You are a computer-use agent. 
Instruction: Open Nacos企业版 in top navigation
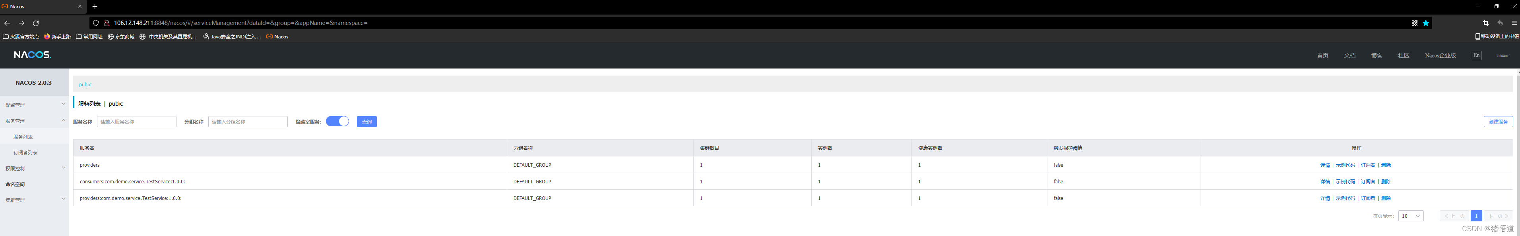pyautogui.click(x=1441, y=55)
